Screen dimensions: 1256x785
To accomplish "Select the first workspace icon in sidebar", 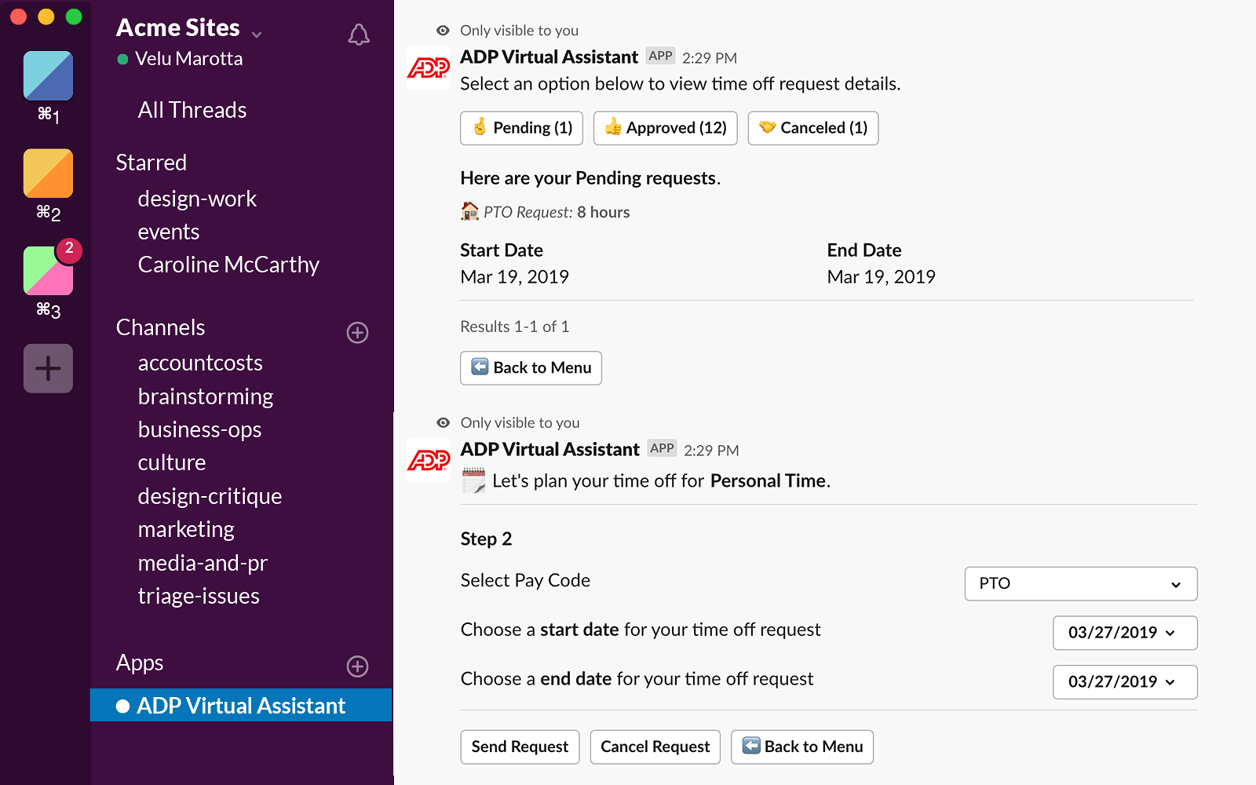I will (48, 76).
